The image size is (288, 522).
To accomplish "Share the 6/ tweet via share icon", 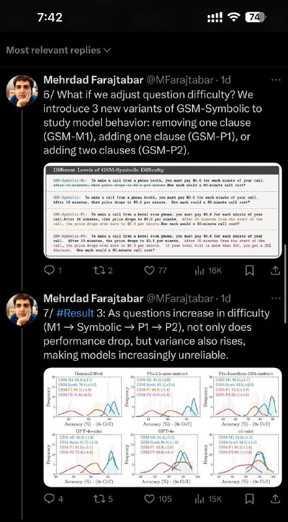I will [x=275, y=270].
